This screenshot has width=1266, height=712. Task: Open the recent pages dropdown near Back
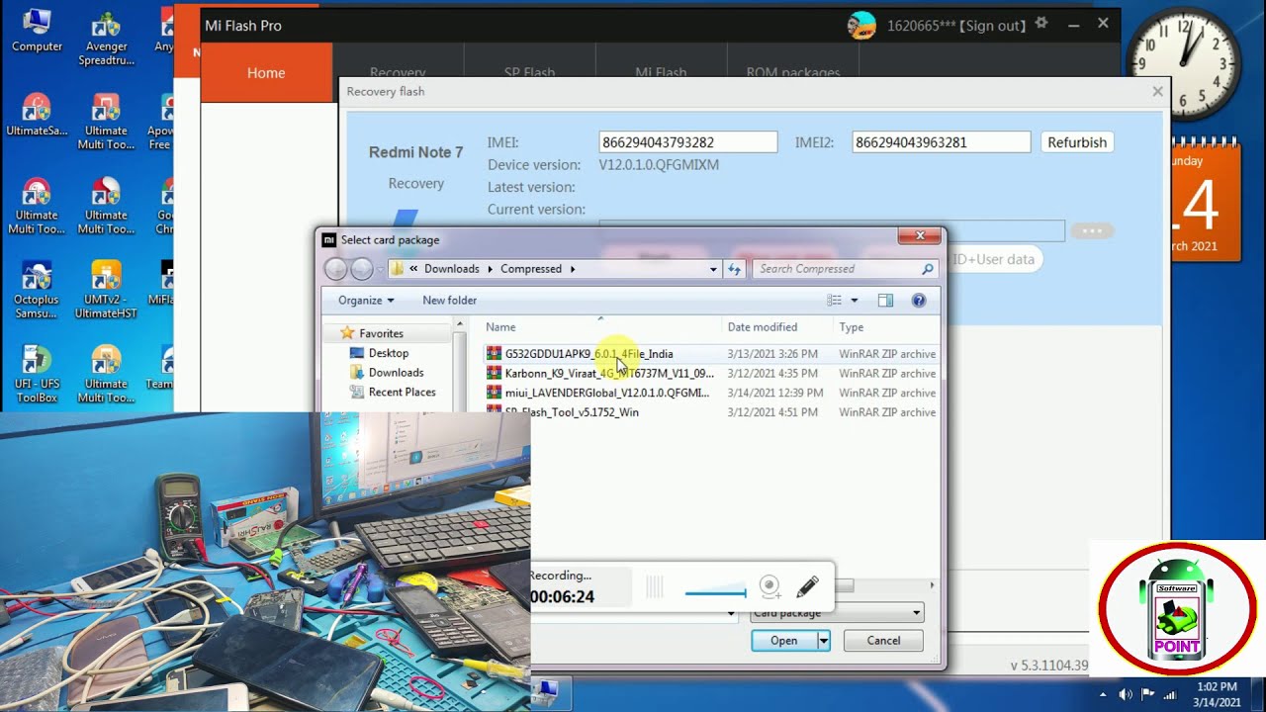(379, 269)
